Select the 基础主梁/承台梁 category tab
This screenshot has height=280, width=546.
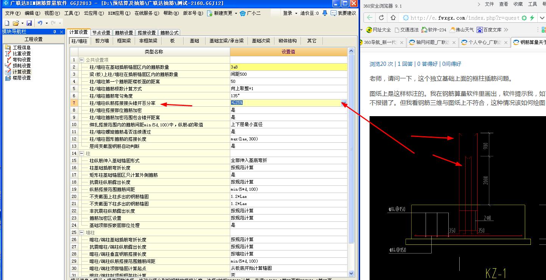pyautogui.click(x=226, y=41)
